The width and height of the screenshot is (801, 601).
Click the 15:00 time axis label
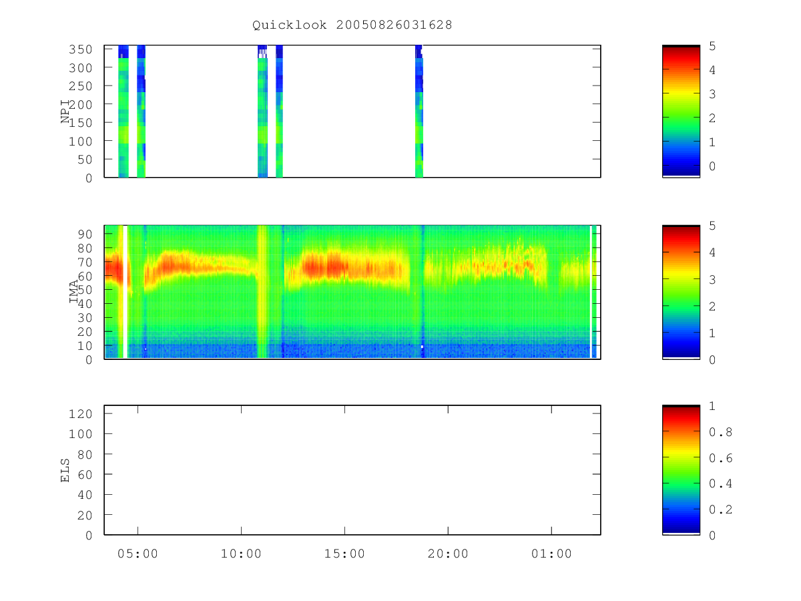coord(344,554)
